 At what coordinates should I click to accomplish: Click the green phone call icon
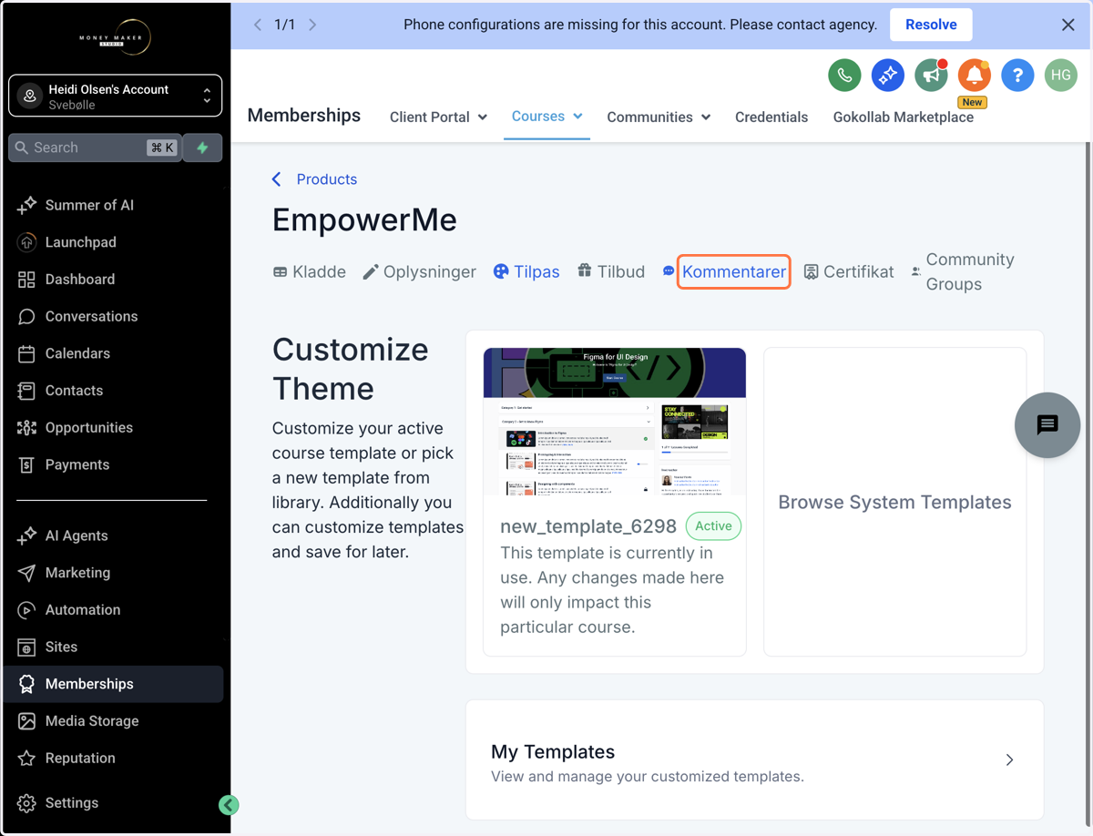tap(844, 75)
